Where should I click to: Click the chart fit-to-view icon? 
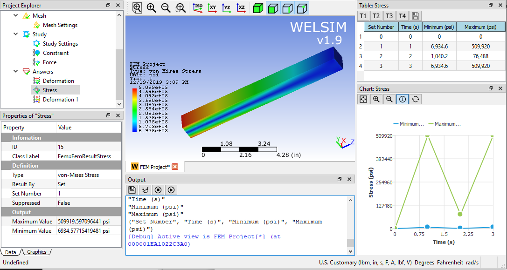[x=363, y=99]
